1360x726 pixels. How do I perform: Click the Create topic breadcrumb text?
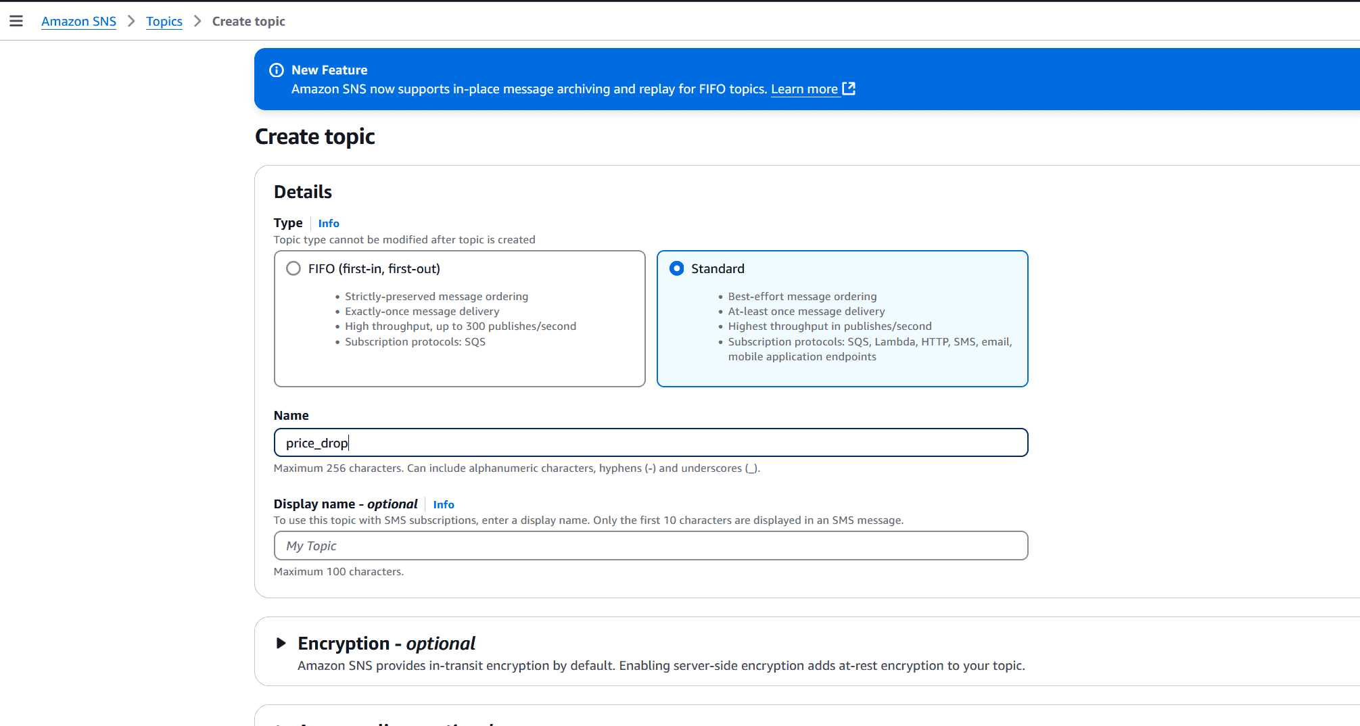(249, 21)
